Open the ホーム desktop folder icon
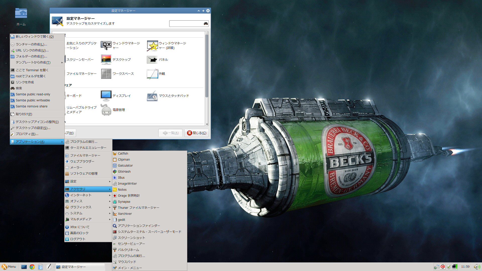Image resolution: width=482 pixels, height=271 pixels. pos(21,13)
